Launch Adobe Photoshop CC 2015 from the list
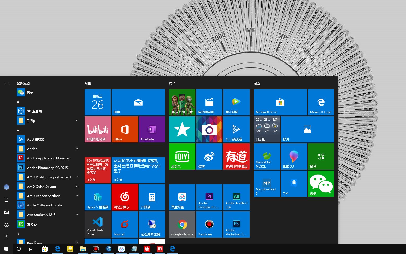The width and height of the screenshot is (406, 254). pyautogui.click(x=48, y=168)
